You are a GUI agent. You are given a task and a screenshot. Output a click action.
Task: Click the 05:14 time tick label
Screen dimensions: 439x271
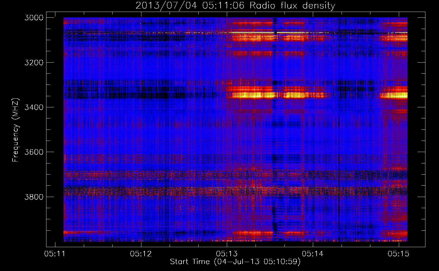coord(313,254)
